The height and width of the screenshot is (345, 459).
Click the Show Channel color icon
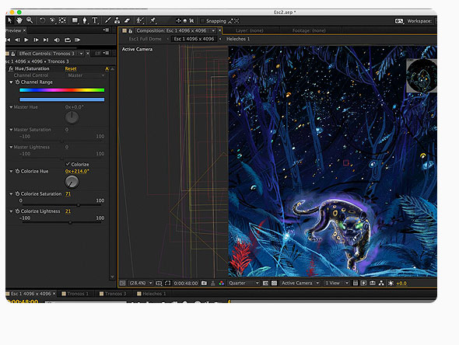pyautogui.click(x=221, y=283)
